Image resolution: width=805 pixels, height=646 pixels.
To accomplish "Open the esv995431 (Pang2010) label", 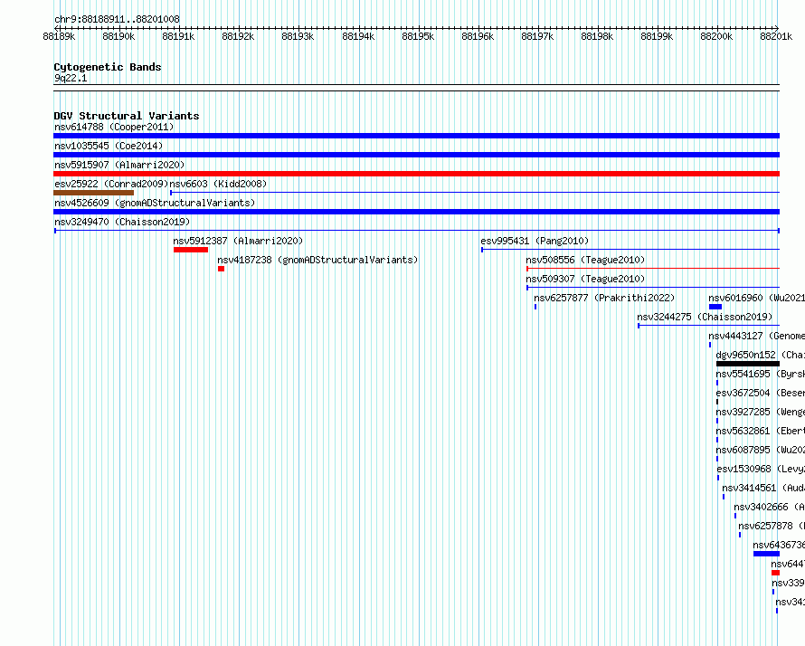I will [x=535, y=241].
